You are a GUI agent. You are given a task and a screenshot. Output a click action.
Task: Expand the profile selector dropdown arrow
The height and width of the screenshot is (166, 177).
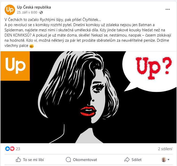click(168, 160)
